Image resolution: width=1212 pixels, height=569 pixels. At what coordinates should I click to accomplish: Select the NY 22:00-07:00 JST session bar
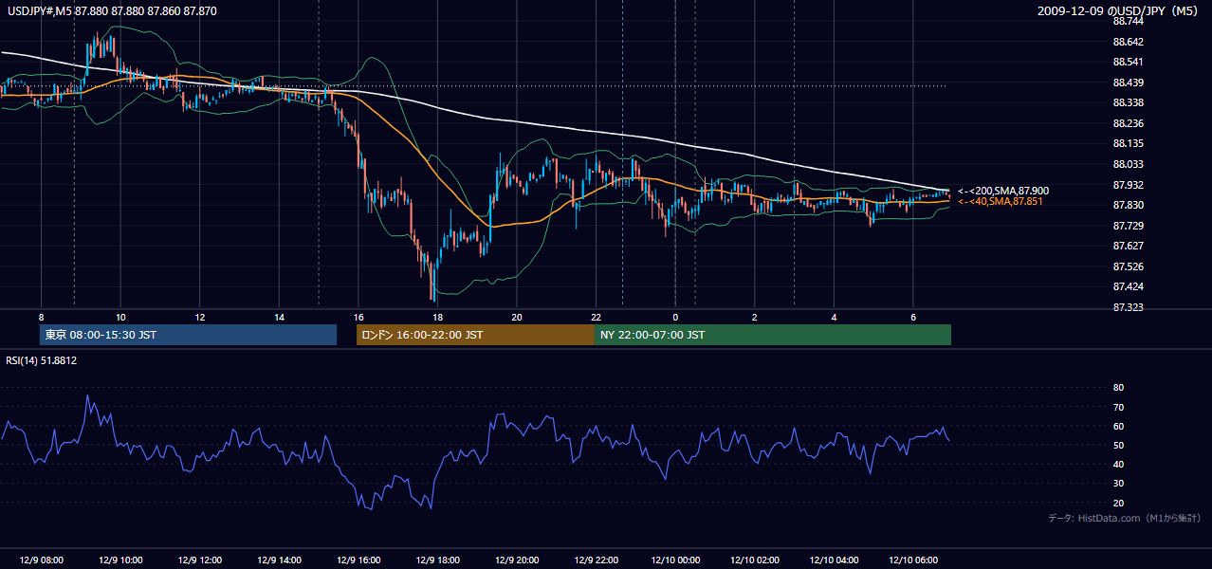tap(773, 335)
